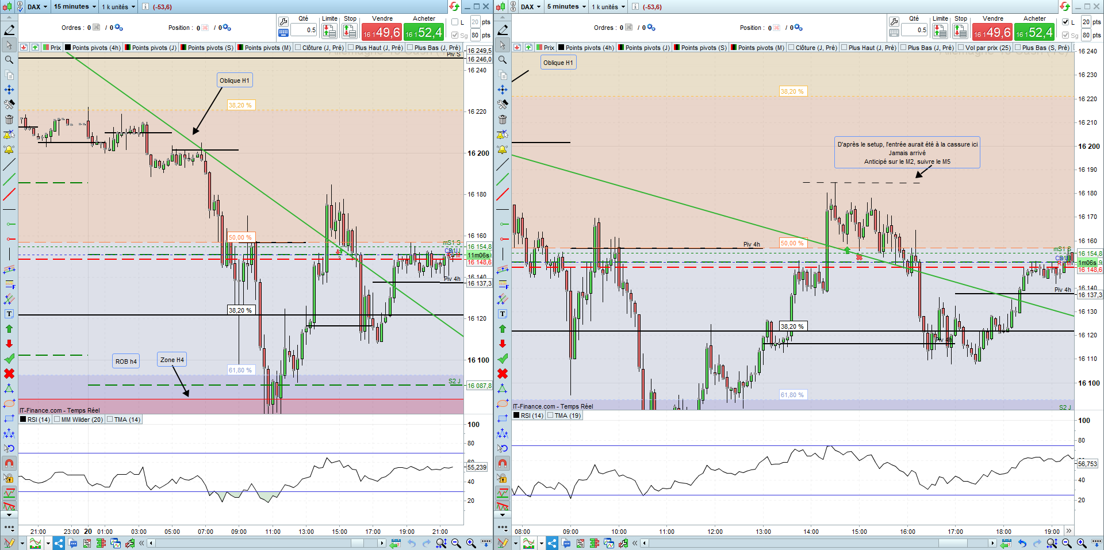This screenshot has width=1104, height=550.
Task: Click the trash delete-objects icon in 15-minute chart
Action: point(9,120)
